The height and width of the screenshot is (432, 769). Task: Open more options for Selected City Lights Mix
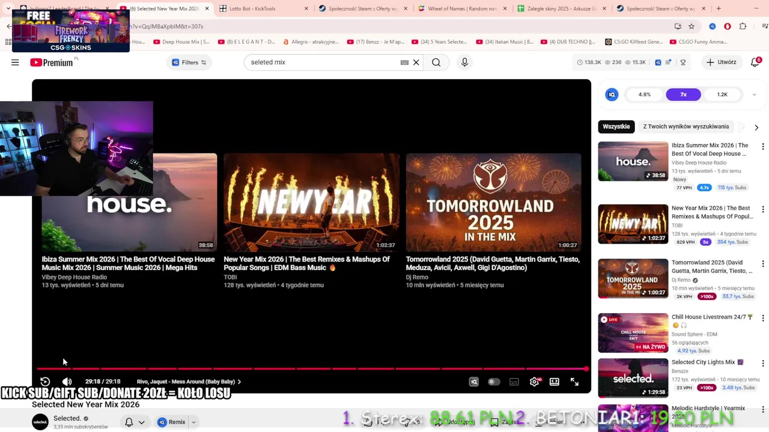coord(763,364)
